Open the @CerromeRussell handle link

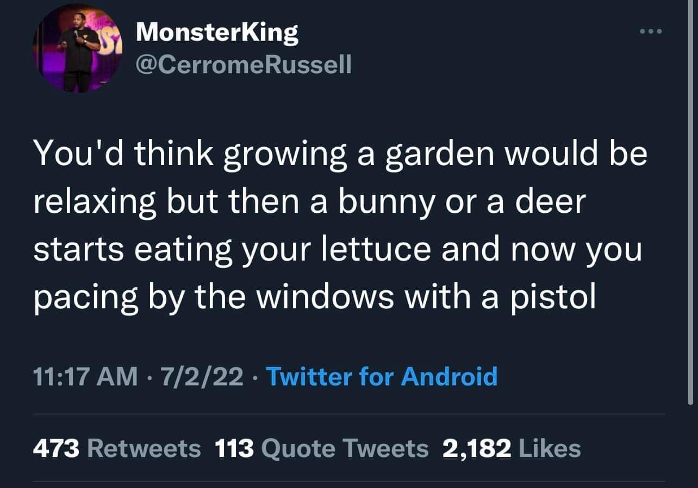coord(244,66)
